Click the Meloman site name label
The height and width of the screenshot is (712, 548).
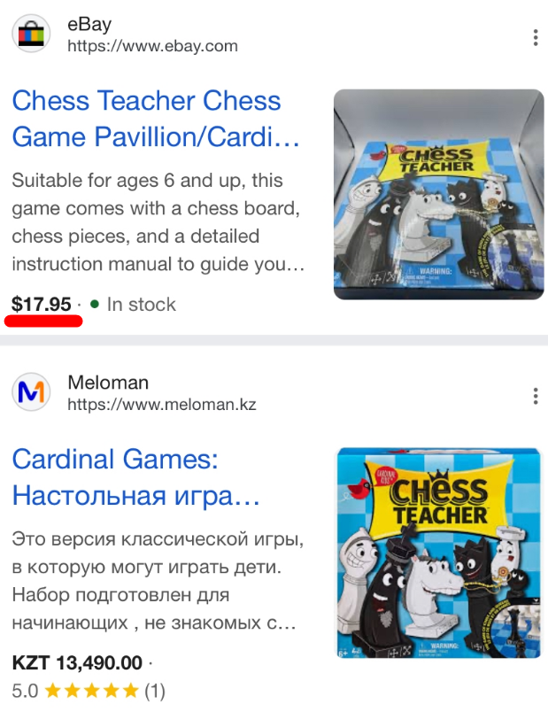click(x=108, y=383)
